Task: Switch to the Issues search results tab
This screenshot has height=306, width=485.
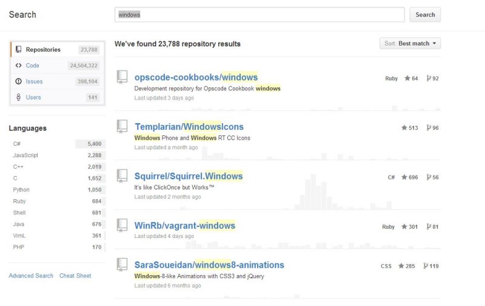Action: 58,81
